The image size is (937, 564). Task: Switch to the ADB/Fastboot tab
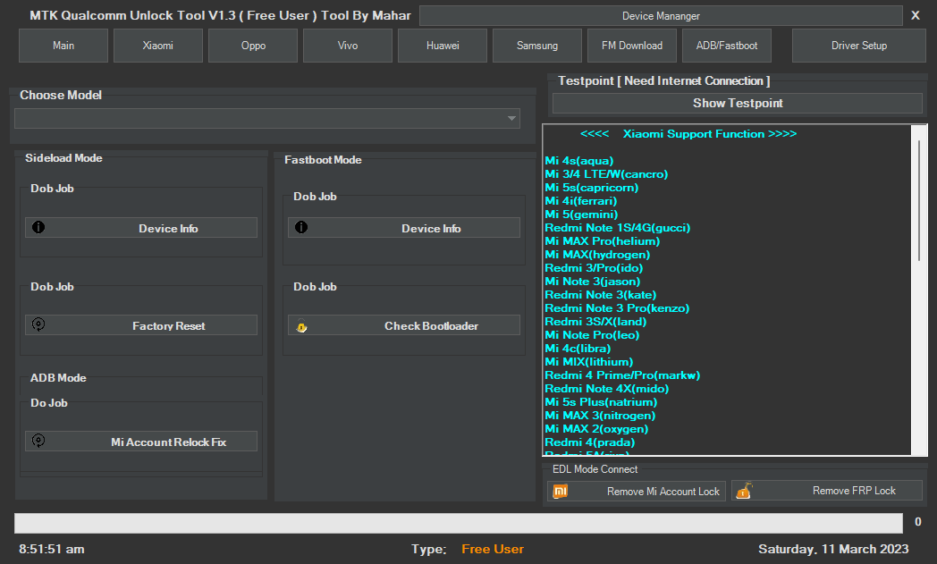(x=726, y=45)
